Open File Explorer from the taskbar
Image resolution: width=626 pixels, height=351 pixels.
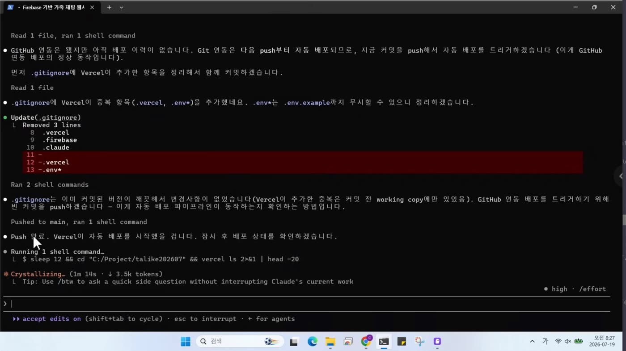[x=330, y=342]
